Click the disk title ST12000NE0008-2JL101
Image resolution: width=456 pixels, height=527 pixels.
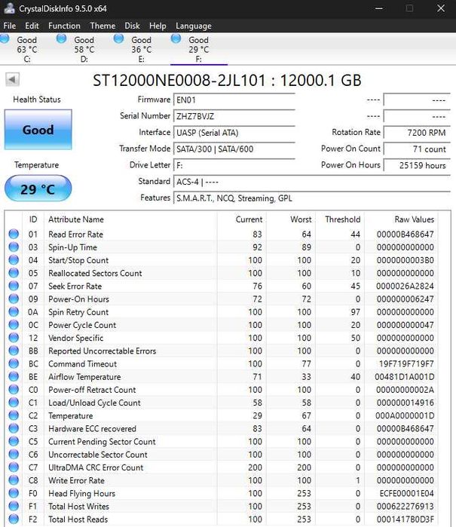pos(179,81)
